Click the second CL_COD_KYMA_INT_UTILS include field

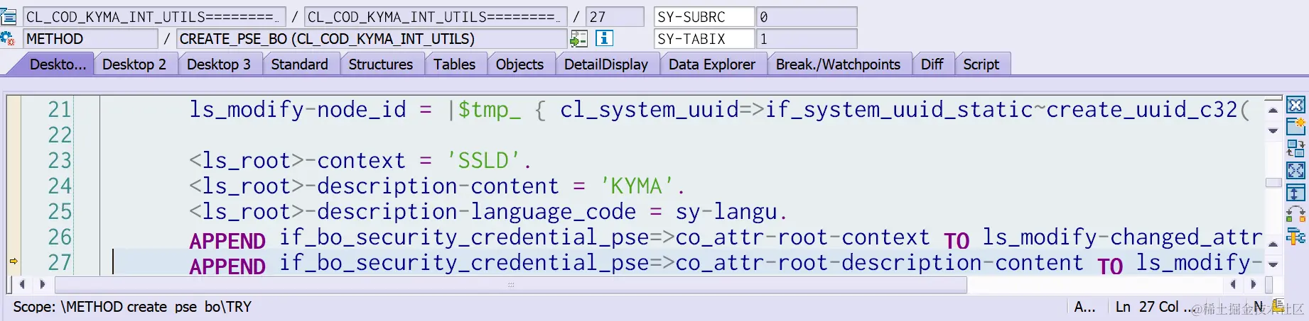click(x=436, y=16)
